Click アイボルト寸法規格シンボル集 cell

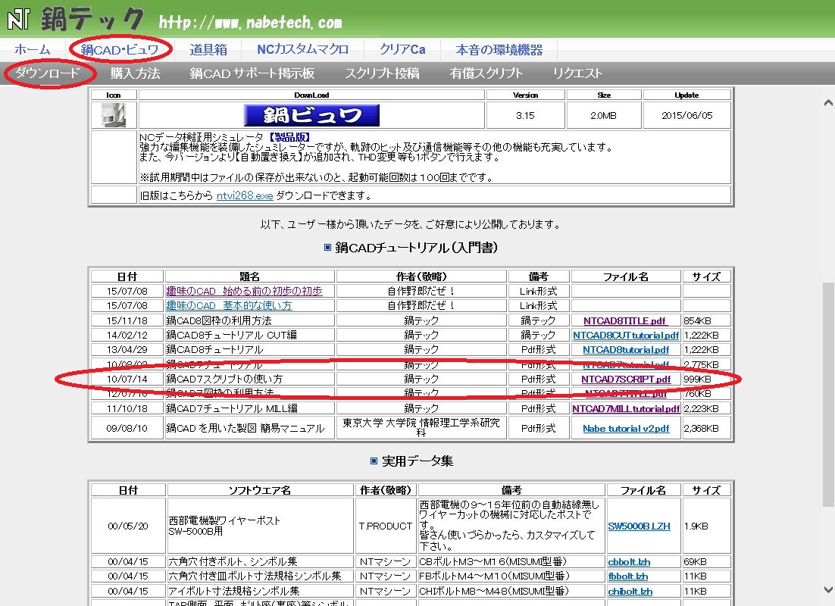click(x=260, y=591)
